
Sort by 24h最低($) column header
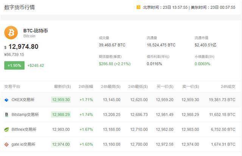138,86
